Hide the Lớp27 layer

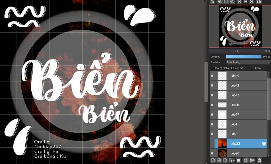[212, 114]
